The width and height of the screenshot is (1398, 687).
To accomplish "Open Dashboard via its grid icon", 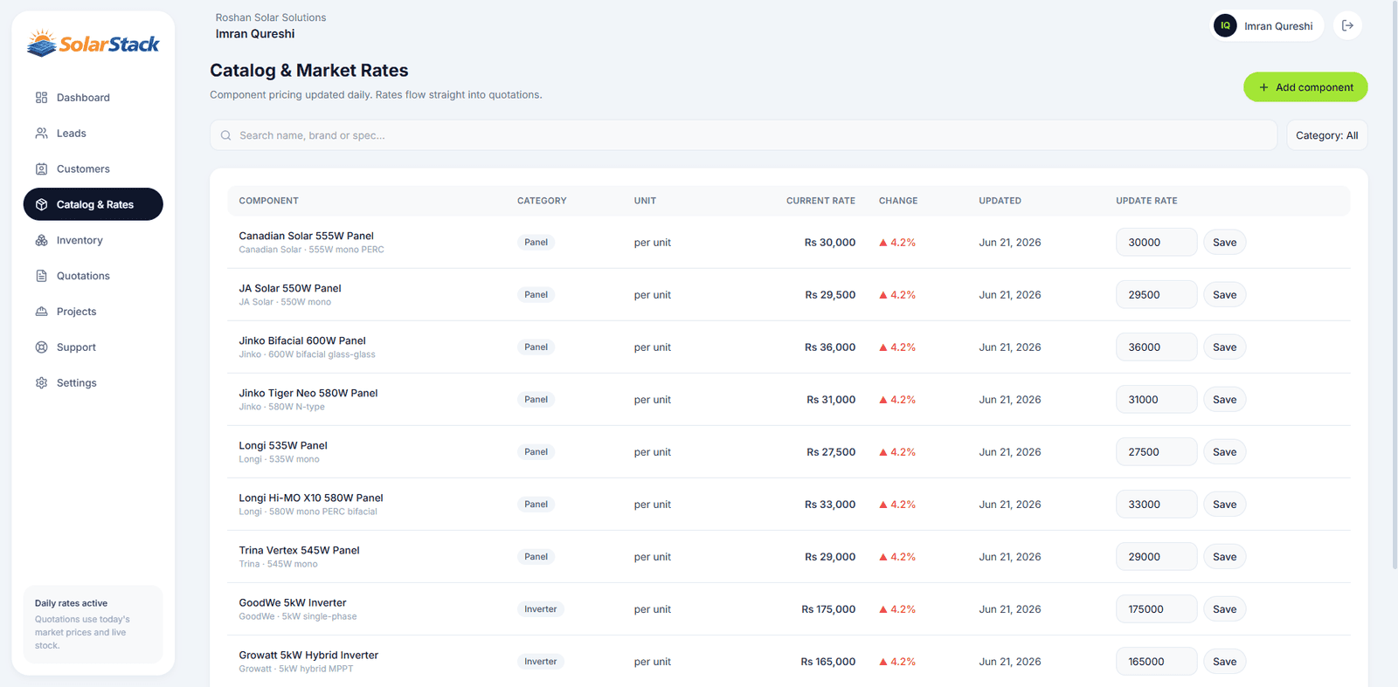I will 41,98.
